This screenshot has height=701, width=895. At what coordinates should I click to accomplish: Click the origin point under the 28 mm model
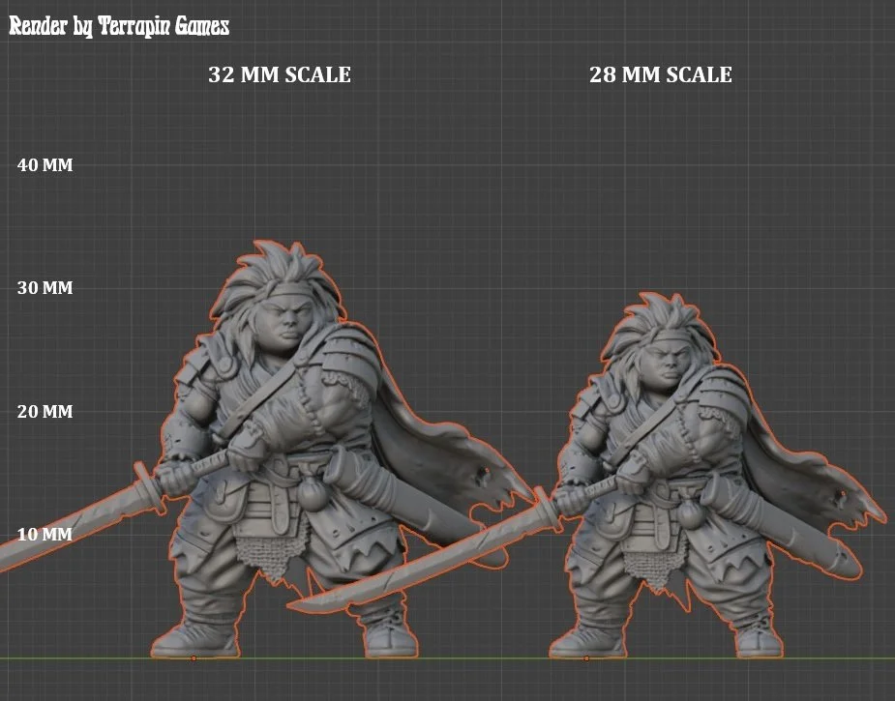coord(586,658)
